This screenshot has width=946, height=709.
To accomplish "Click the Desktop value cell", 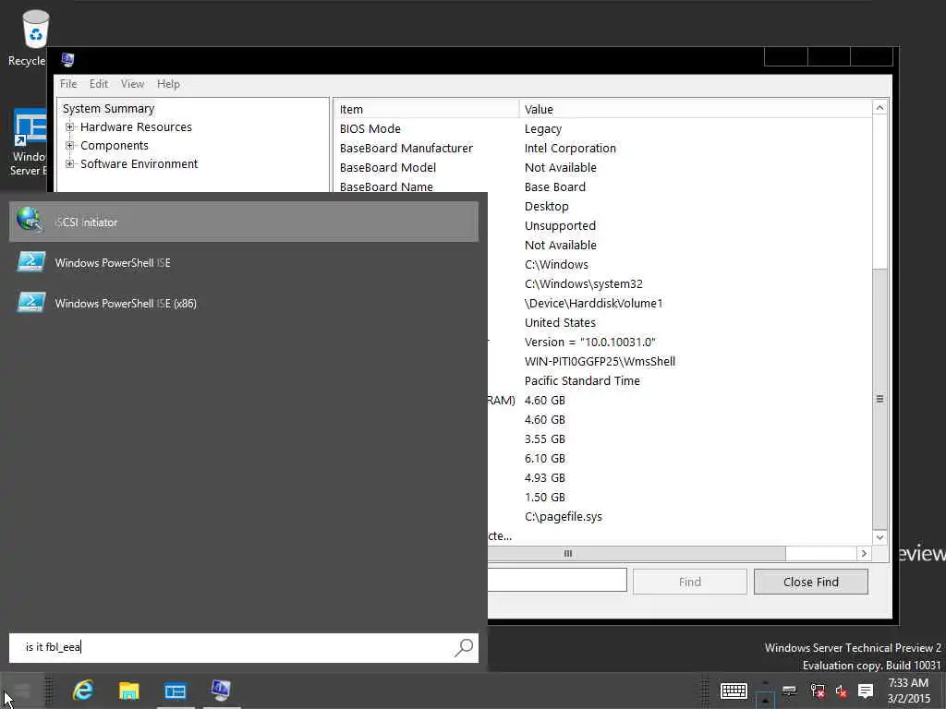I will (x=547, y=206).
